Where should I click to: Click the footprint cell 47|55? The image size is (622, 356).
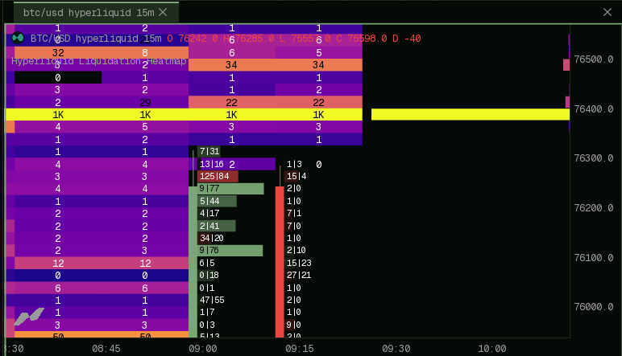tap(212, 300)
